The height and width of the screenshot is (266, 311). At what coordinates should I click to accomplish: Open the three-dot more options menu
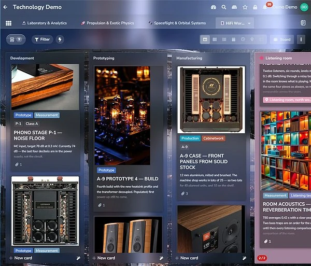tap(301, 39)
